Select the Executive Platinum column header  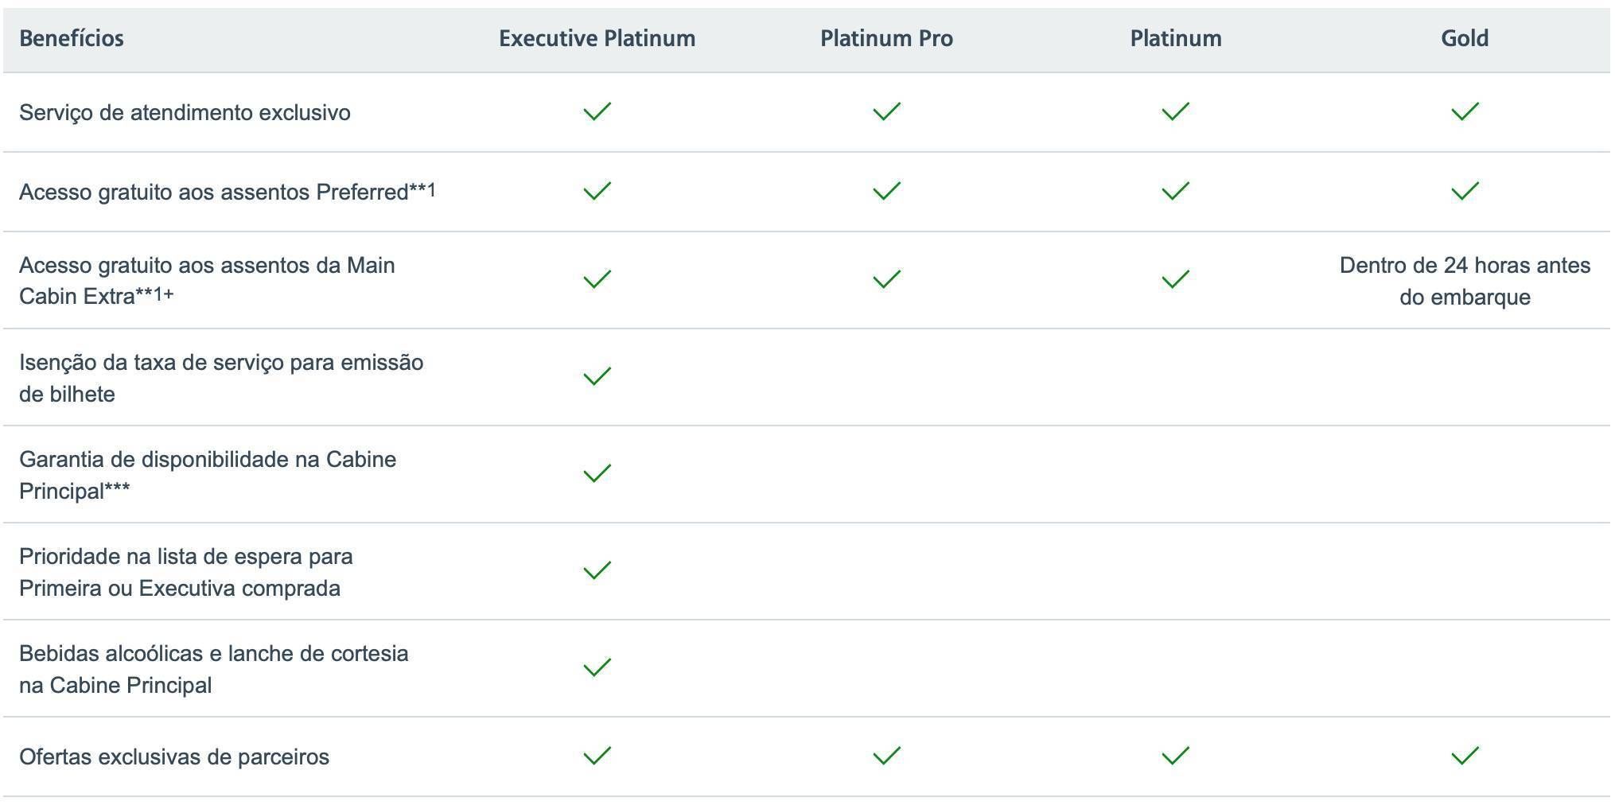pos(597,38)
